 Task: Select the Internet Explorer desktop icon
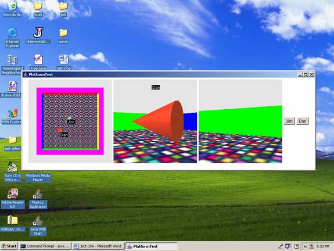tap(12, 38)
